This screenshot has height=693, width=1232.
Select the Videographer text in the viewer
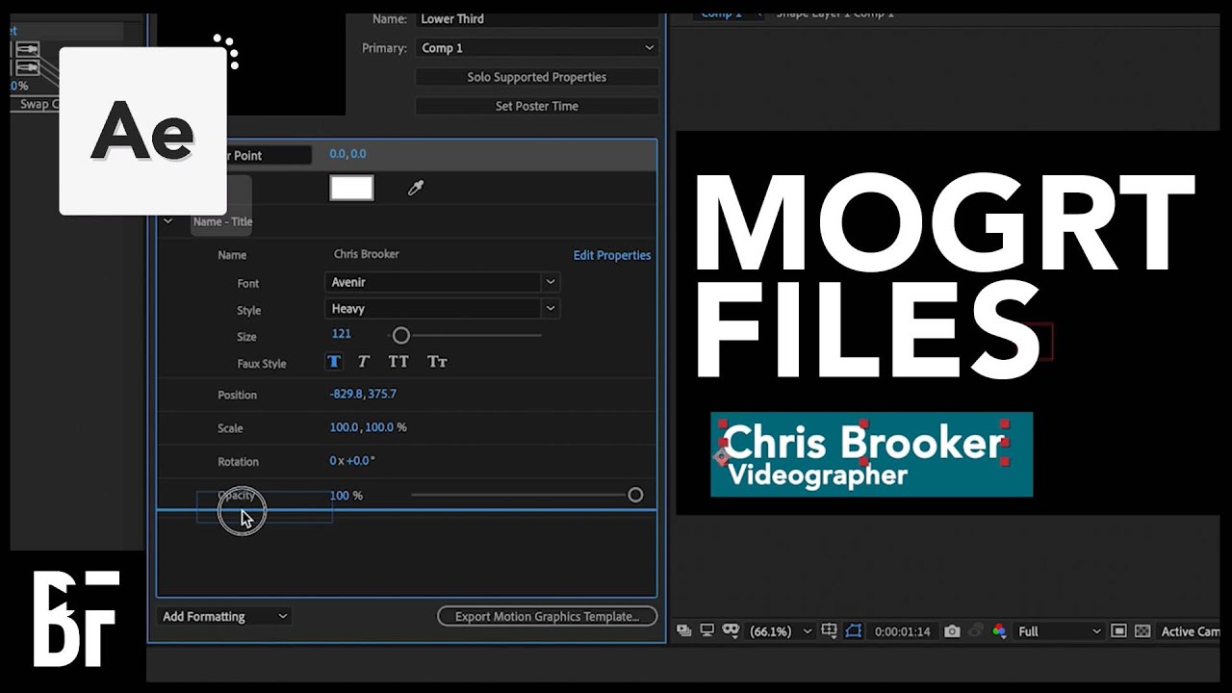[817, 475]
